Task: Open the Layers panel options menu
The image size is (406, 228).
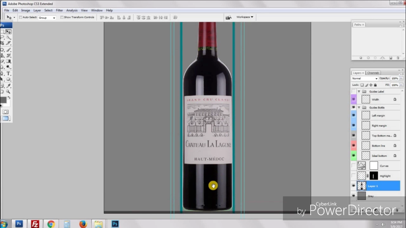Action: (402, 74)
